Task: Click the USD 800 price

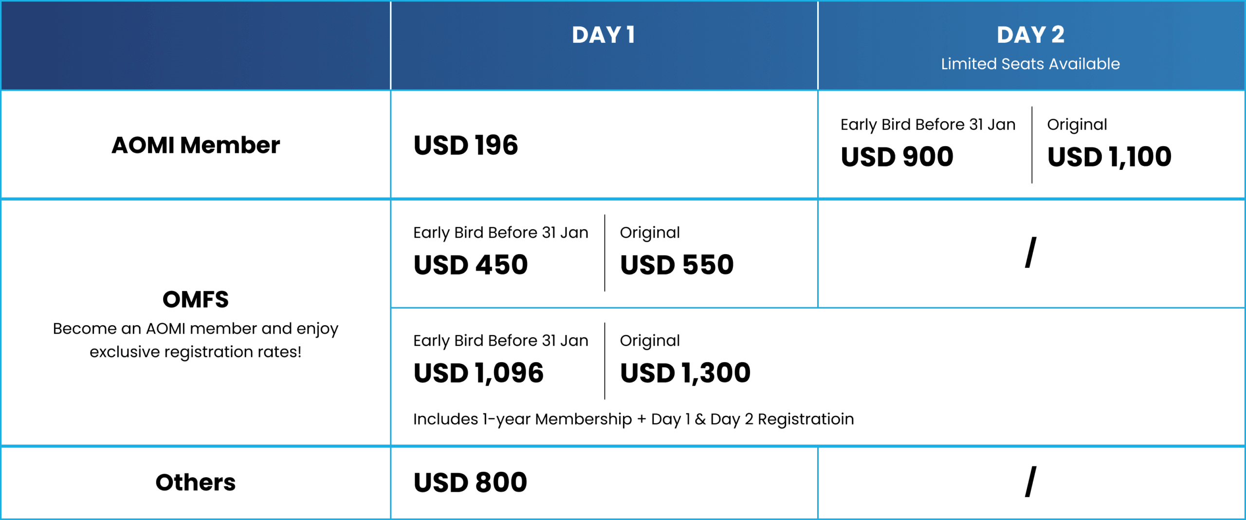Action: click(470, 483)
